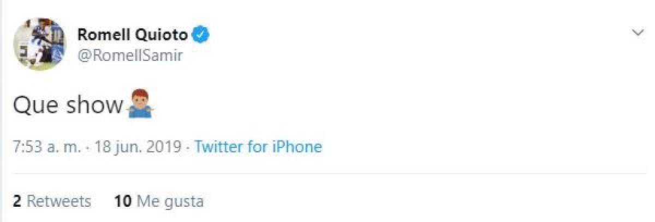Click the retweet count number 2
This screenshot has height=222, width=655.
tap(17, 202)
